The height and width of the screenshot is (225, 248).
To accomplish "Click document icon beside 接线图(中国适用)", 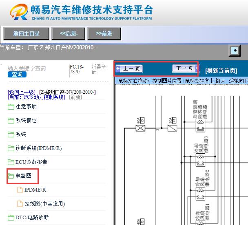I will pos(20,204).
